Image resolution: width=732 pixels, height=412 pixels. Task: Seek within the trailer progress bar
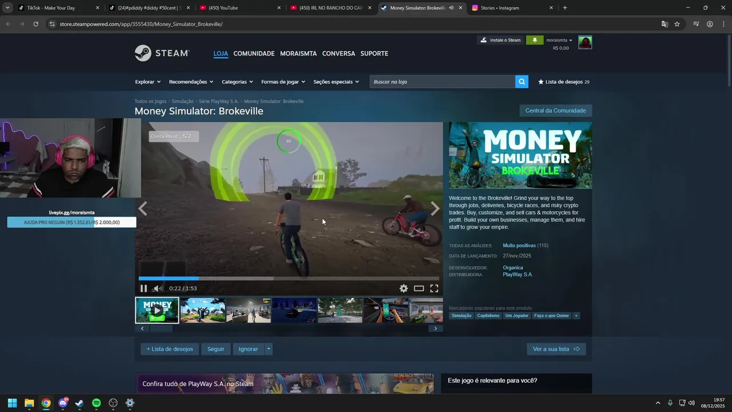click(289, 279)
